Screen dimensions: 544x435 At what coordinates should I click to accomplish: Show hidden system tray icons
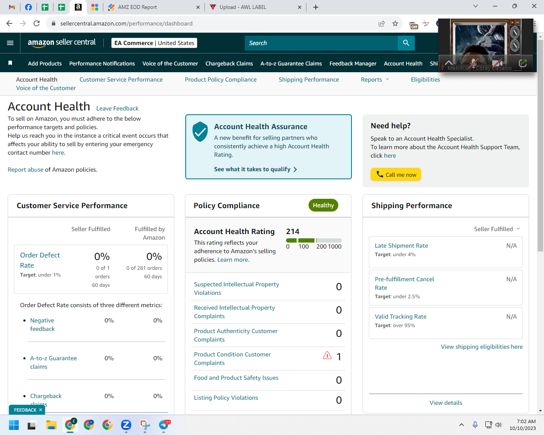462,425
